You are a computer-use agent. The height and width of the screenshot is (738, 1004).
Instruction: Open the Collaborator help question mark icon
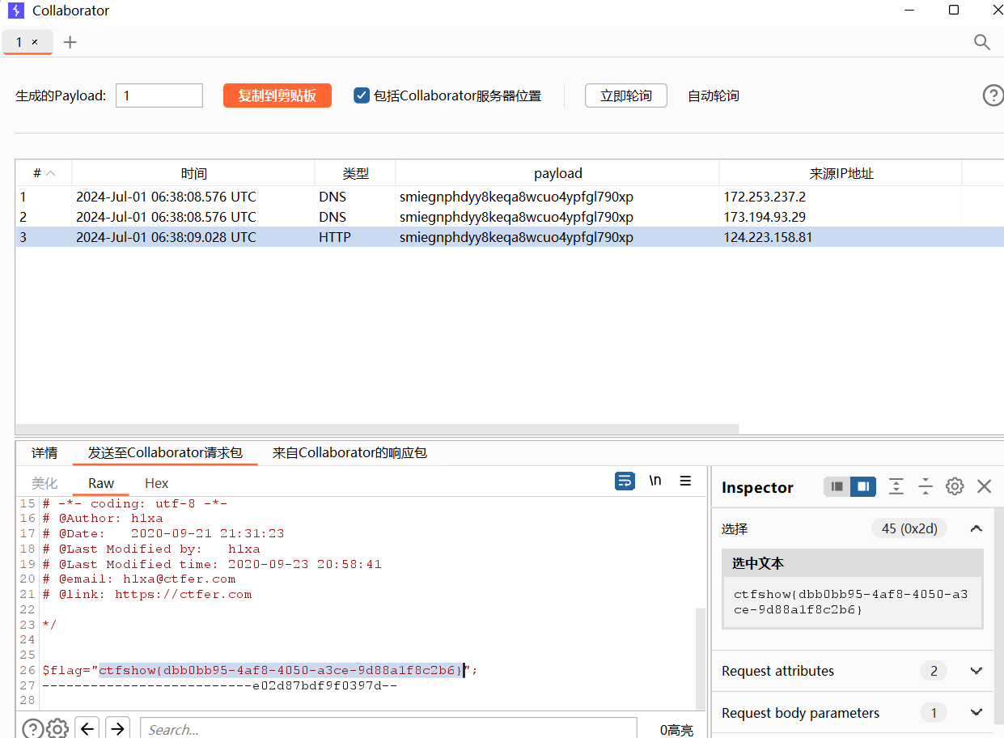click(x=993, y=95)
